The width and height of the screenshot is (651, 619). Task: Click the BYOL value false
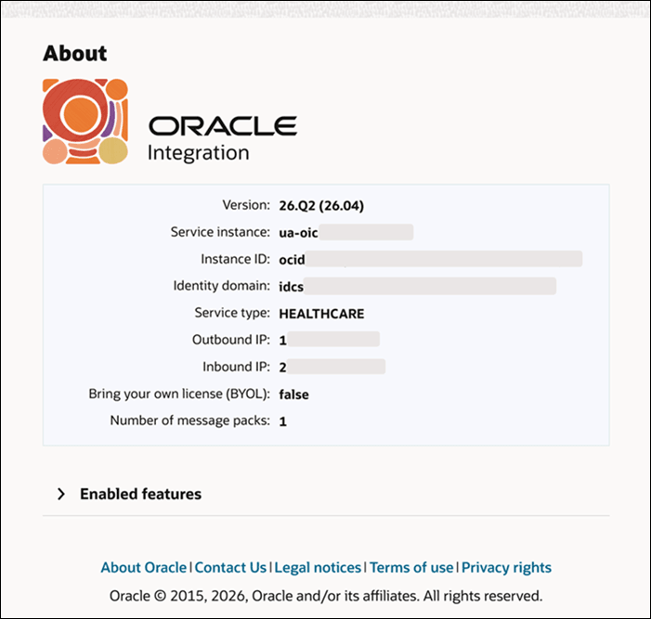(294, 394)
